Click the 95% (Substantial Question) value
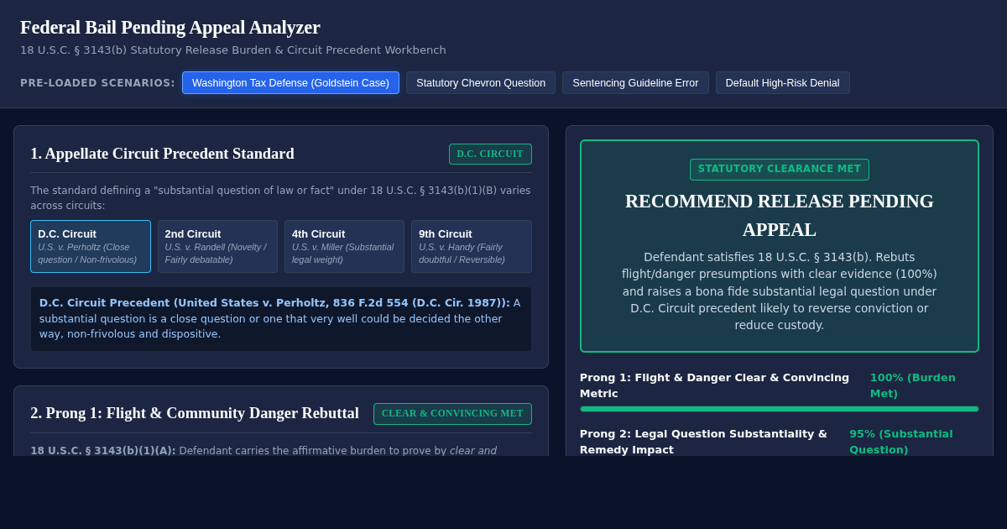The width and height of the screenshot is (1007, 529). point(901,442)
